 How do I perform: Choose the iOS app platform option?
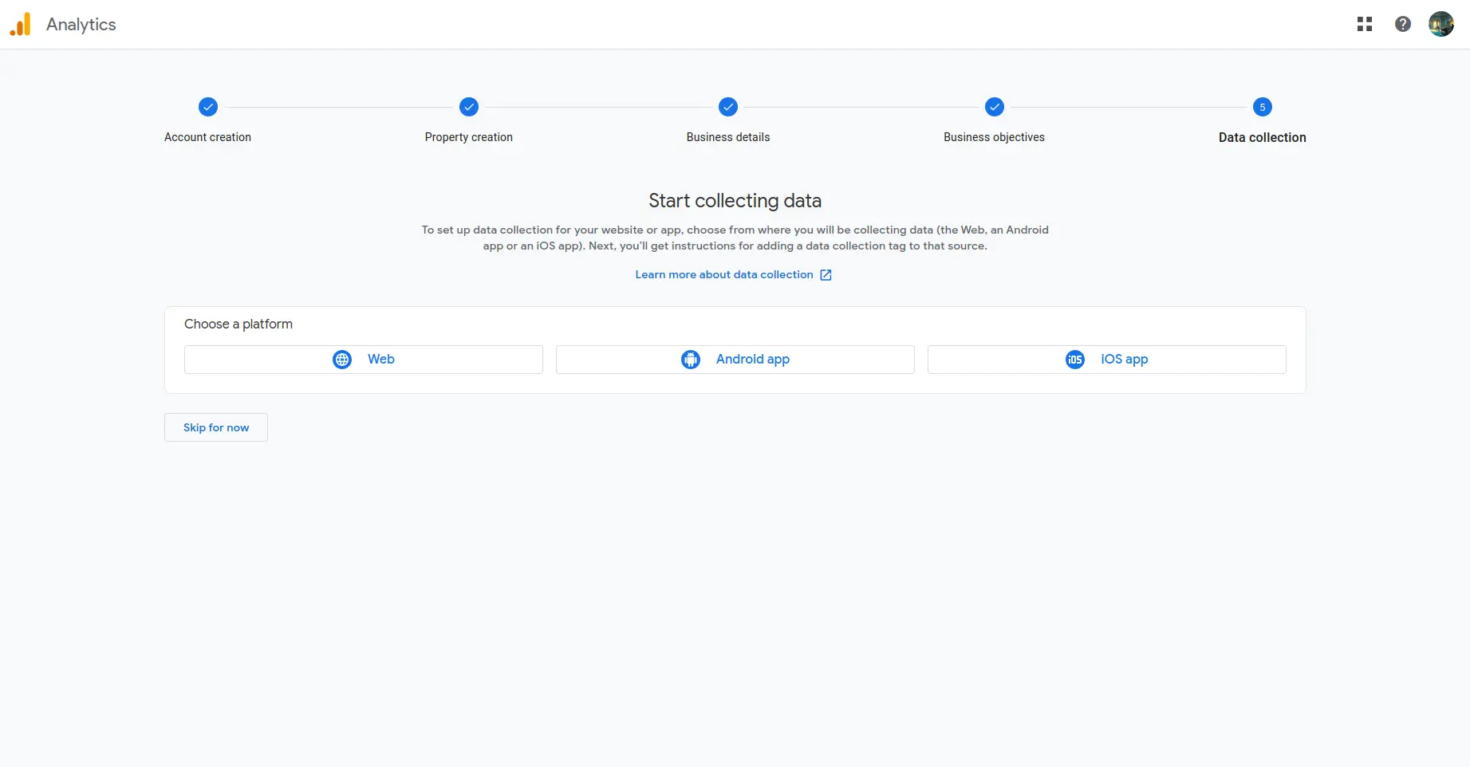coord(1106,359)
